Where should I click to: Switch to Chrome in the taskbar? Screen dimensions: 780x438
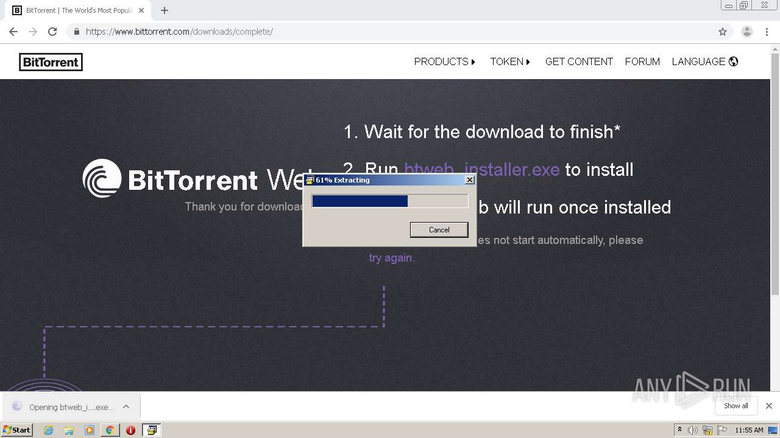(x=110, y=430)
